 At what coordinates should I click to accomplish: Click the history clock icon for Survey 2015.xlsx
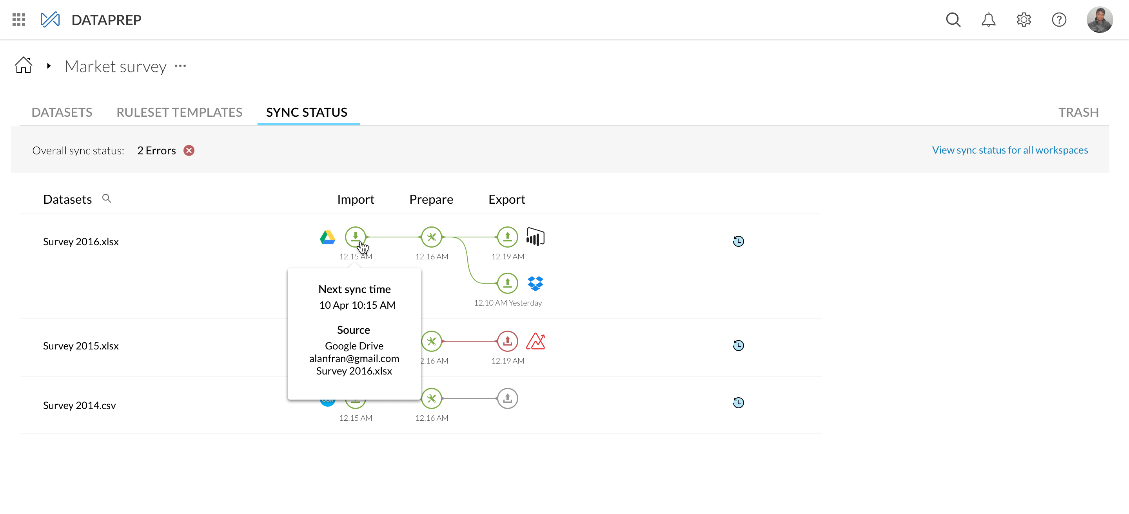click(738, 346)
